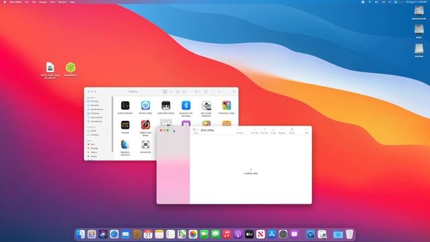This screenshot has height=242, width=430.
Task: Open Calendar from the Dock
Action: 148,234
